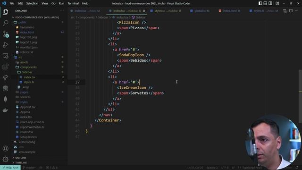Viewport: 302px width, 170px height.
Task: Open the Source Control view
Action: pyautogui.click(x=5, y=34)
